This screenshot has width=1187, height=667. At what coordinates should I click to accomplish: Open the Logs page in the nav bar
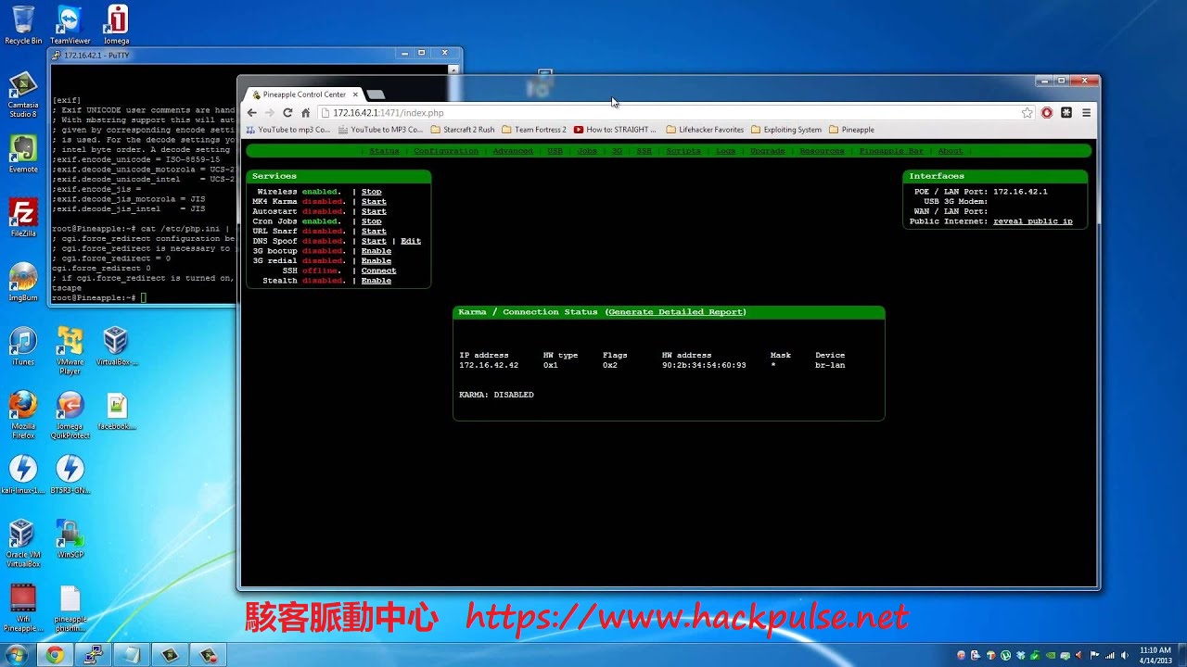pos(725,151)
